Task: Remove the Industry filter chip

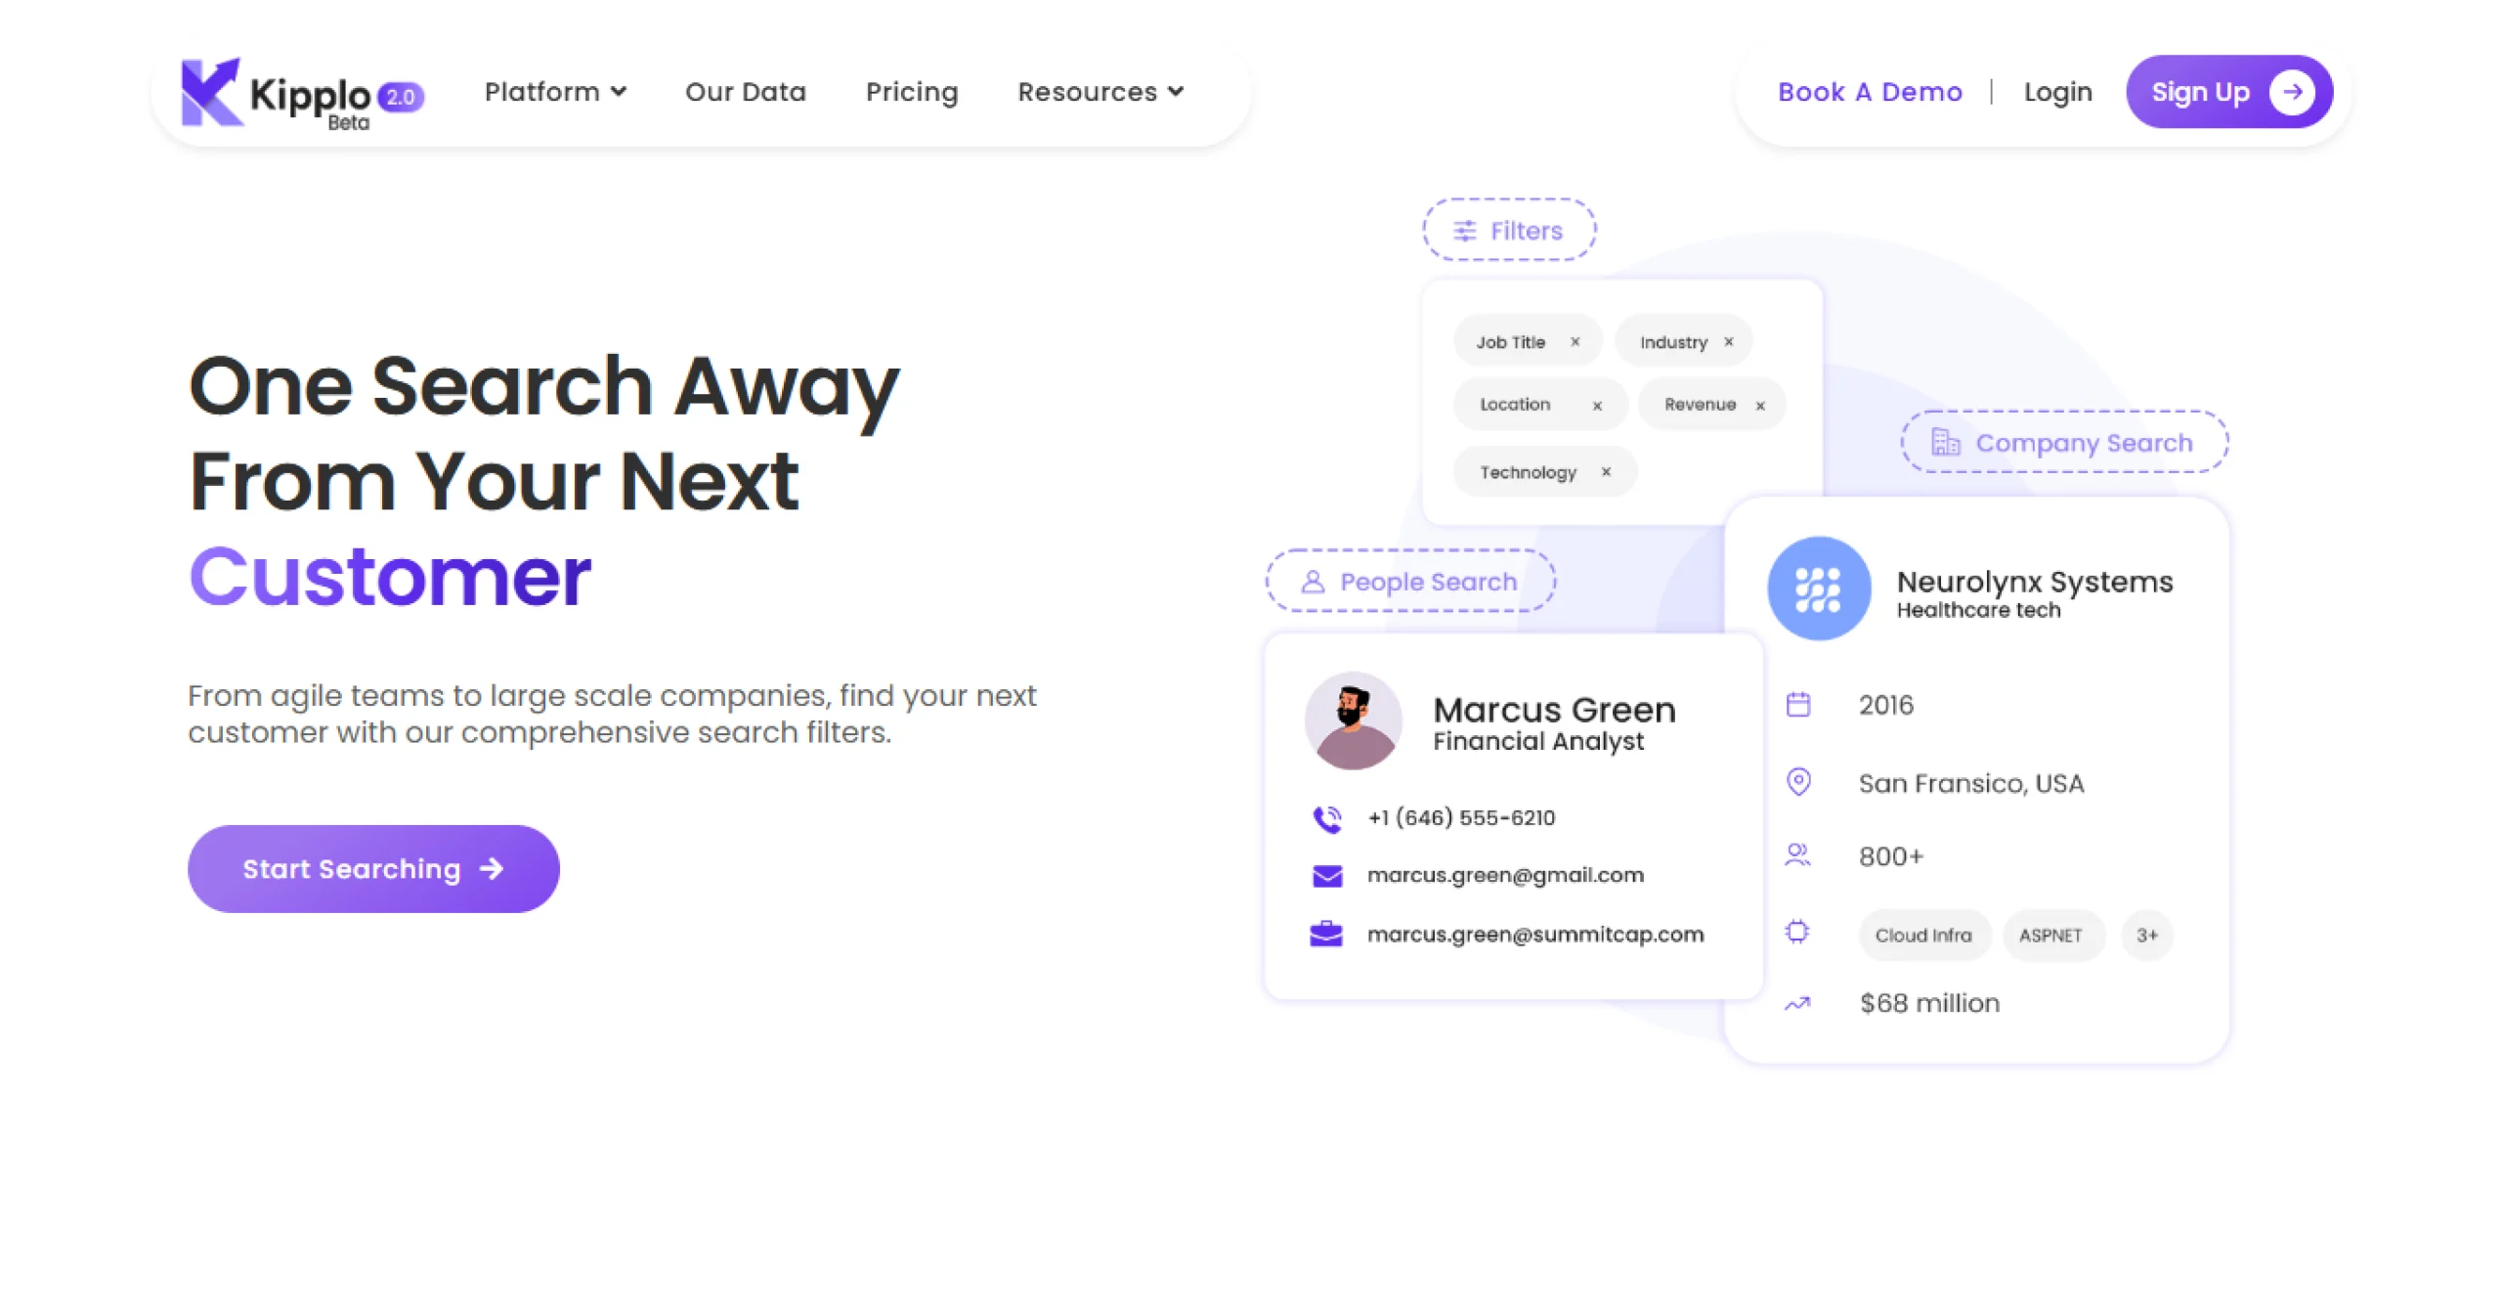Action: pyautogui.click(x=1729, y=341)
